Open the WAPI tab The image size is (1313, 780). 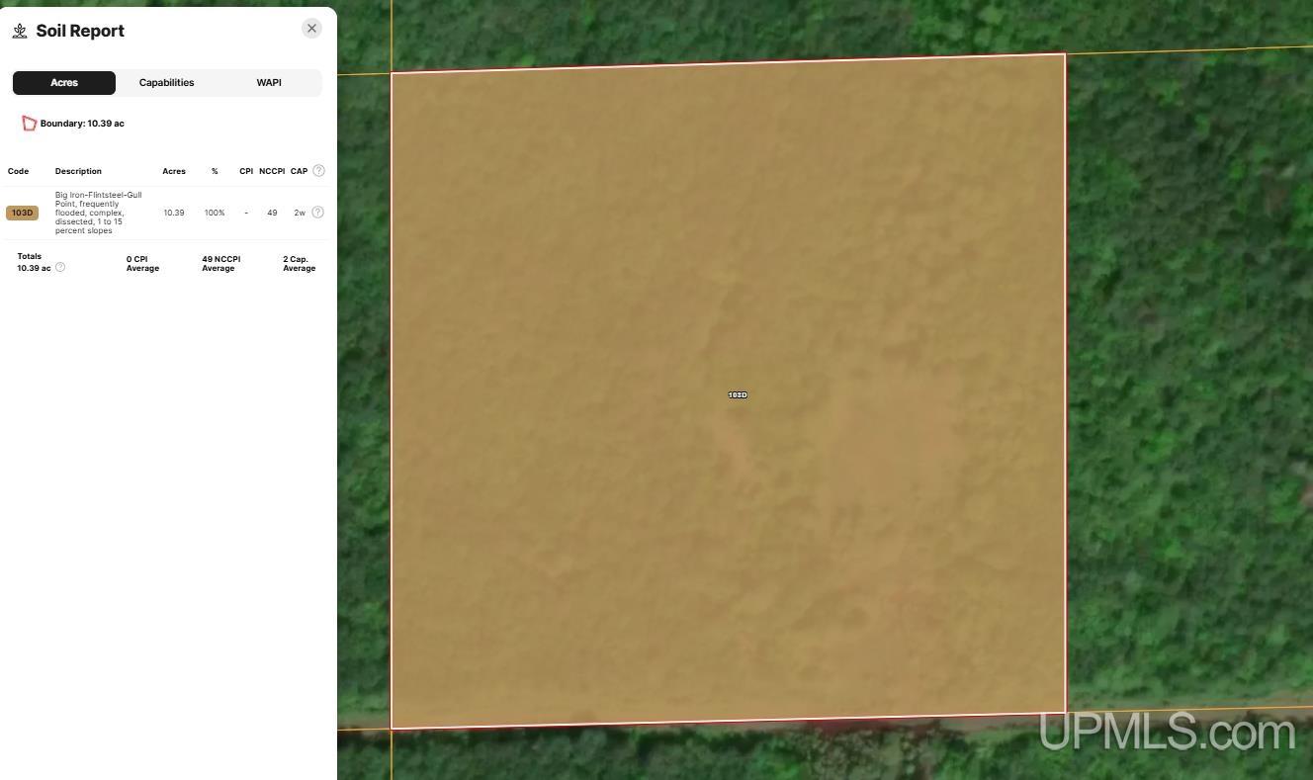pos(269,83)
